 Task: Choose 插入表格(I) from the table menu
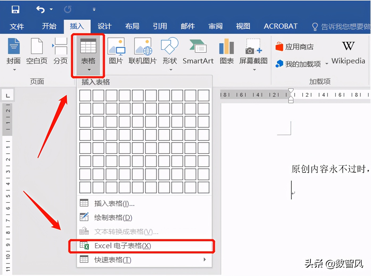tap(114, 204)
